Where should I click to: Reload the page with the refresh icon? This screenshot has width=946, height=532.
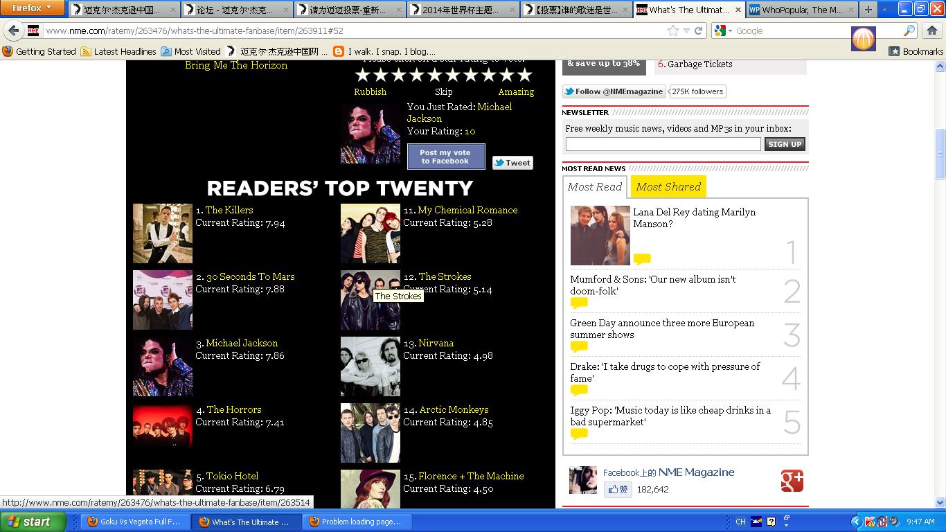tap(699, 30)
